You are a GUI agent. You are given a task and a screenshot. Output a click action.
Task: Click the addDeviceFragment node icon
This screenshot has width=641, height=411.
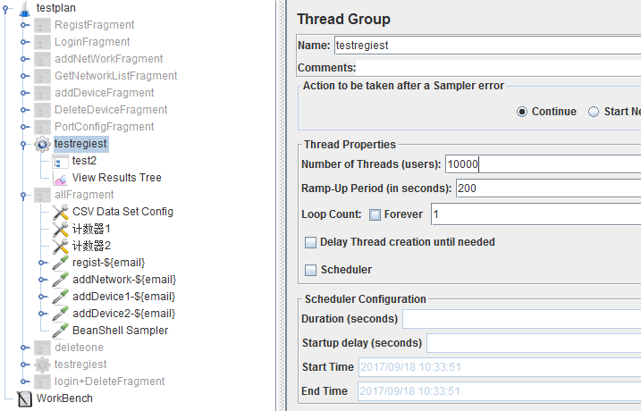pos(42,93)
